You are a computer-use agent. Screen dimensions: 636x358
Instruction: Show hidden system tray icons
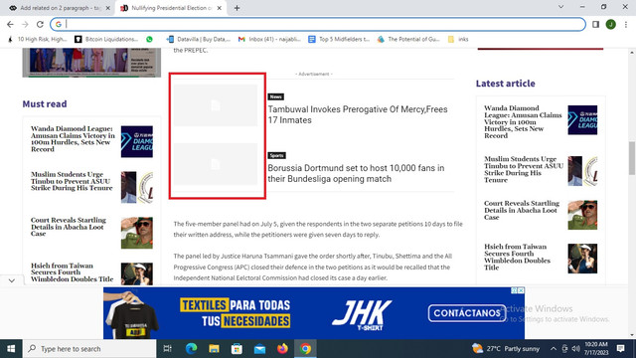554,349
